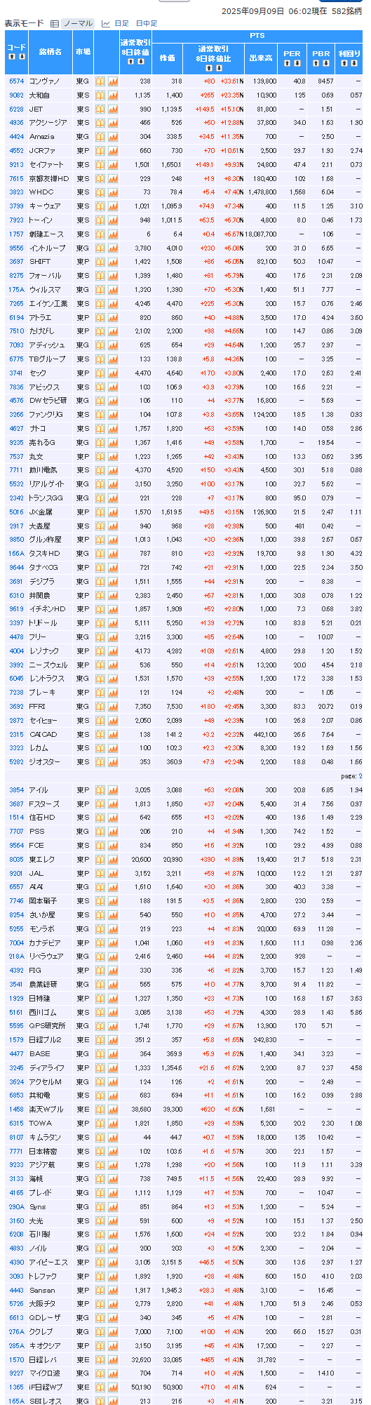371x1405 pixels.
Task: Open the book icon in the BASE row
Action: tap(100, 1054)
